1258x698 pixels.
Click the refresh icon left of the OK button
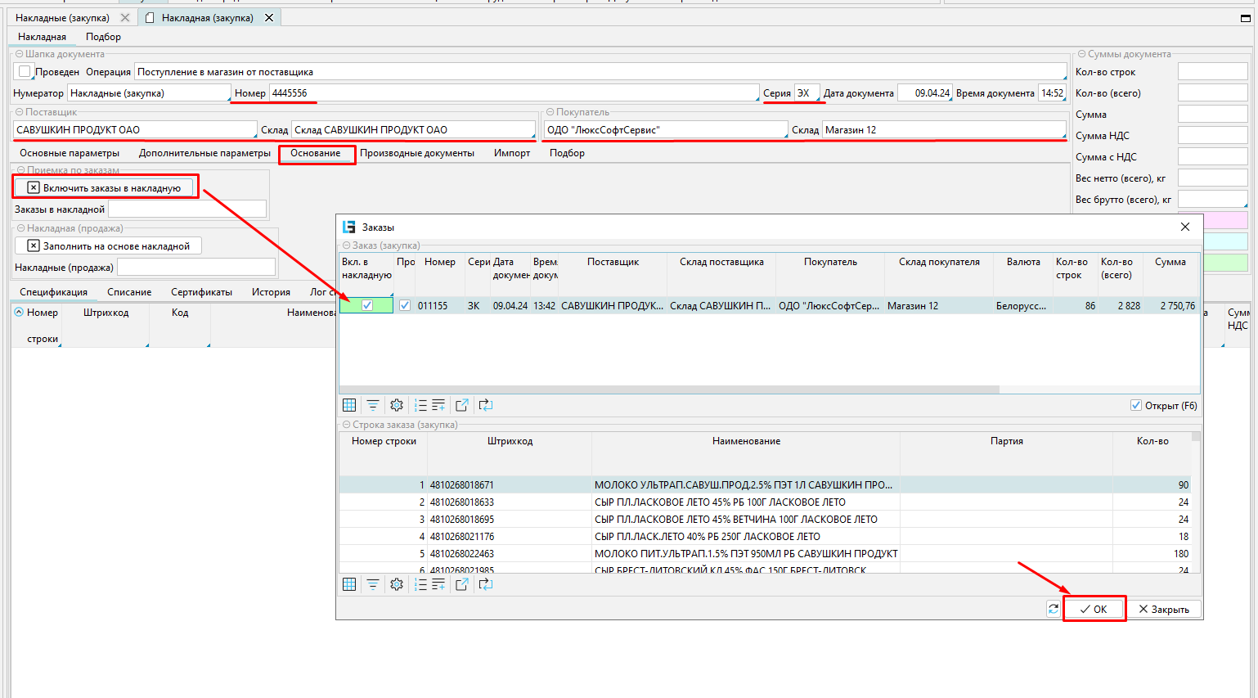pyautogui.click(x=1054, y=609)
